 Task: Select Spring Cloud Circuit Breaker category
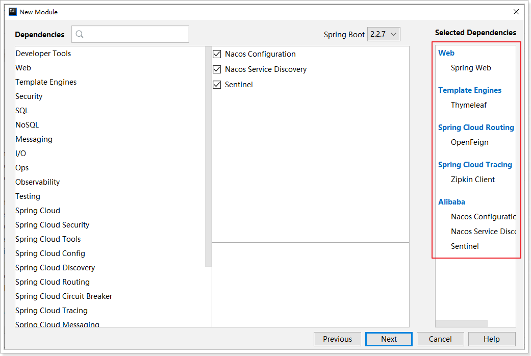[64, 296]
